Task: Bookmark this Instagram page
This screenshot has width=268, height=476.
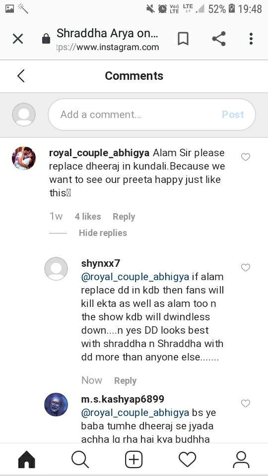Action: [x=183, y=39]
